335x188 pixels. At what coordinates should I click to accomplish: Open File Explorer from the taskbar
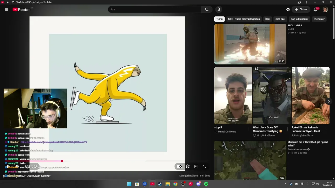pos(167,184)
